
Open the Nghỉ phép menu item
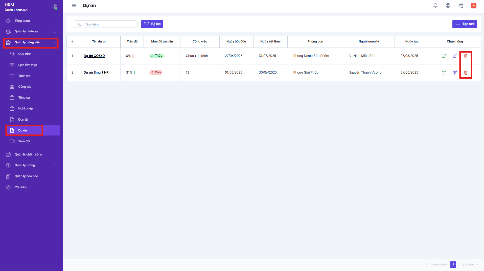[x=26, y=108]
